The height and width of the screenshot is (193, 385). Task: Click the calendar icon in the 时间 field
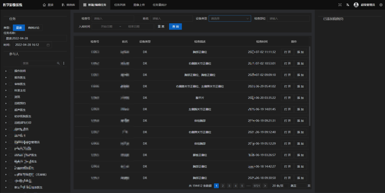click(x=48, y=45)
